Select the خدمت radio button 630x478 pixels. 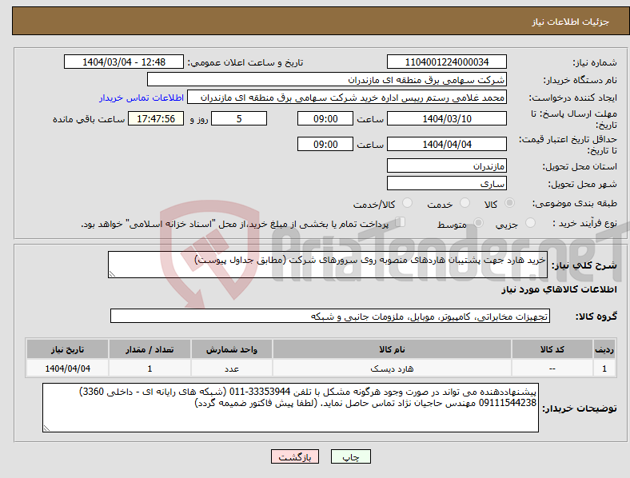(x=465, y=203)
